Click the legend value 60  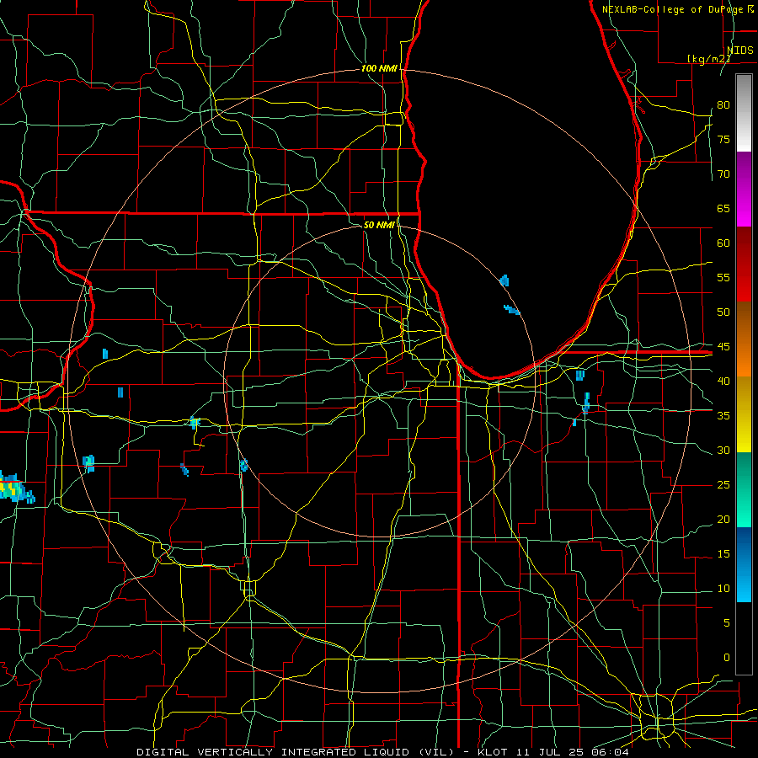coord(723,243)
